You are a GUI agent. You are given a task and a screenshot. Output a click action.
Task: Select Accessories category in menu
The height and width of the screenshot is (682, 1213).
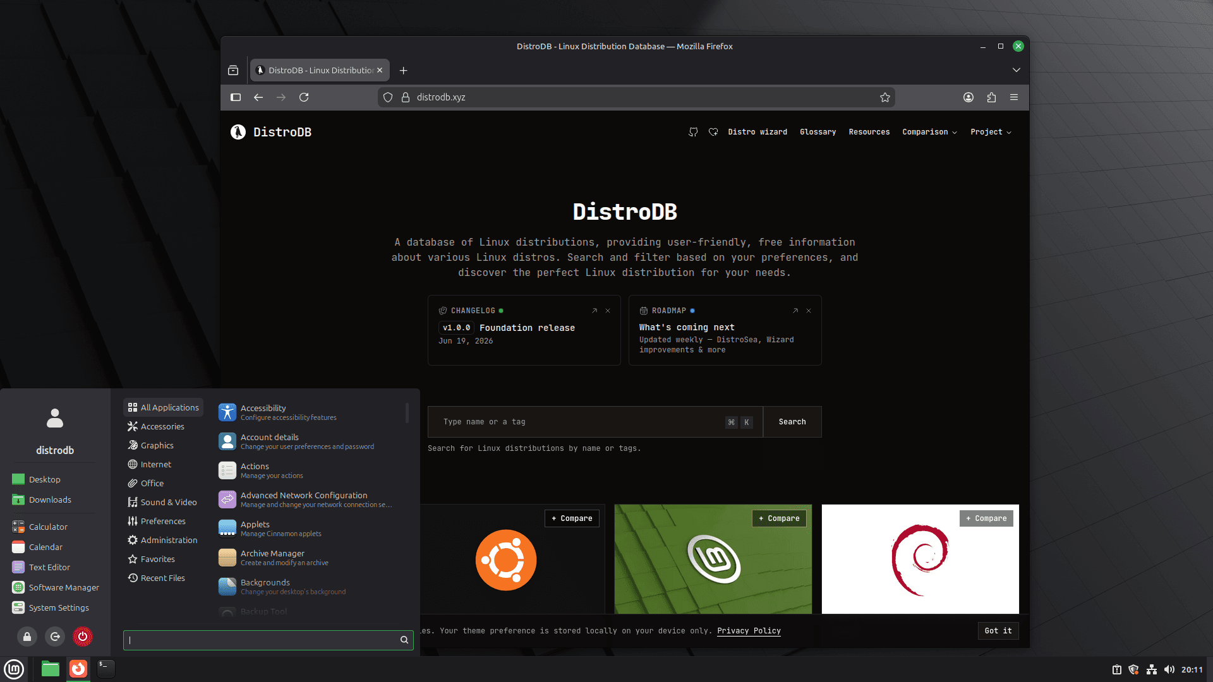[163, 426]
